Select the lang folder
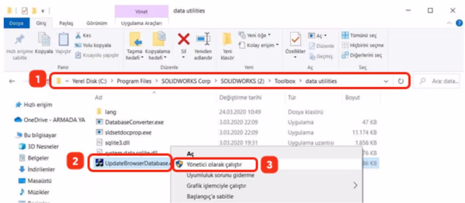Viewport: 465px width, 203px height. [x=111, y=112]
